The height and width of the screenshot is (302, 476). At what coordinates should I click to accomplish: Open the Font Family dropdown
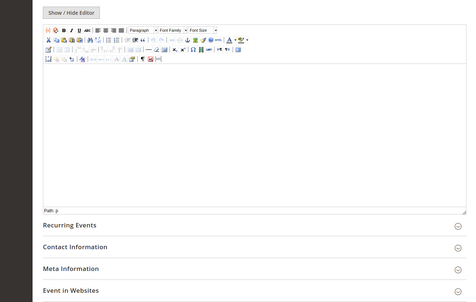coord(173,30)
